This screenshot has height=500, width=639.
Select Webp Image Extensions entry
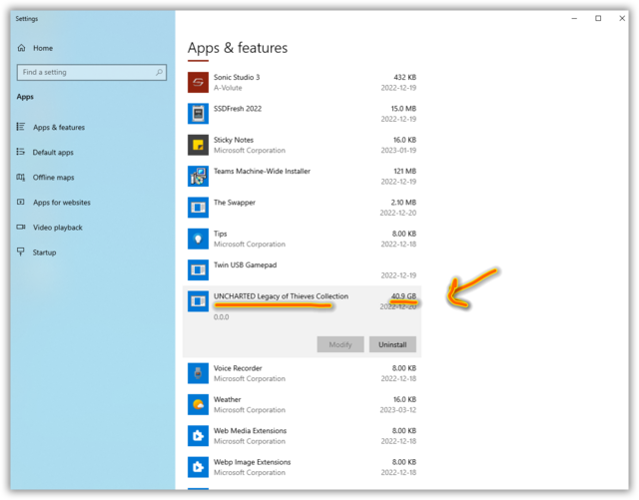click(302, 467)
